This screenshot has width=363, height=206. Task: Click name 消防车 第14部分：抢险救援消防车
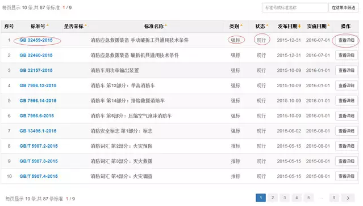(128, 101)
